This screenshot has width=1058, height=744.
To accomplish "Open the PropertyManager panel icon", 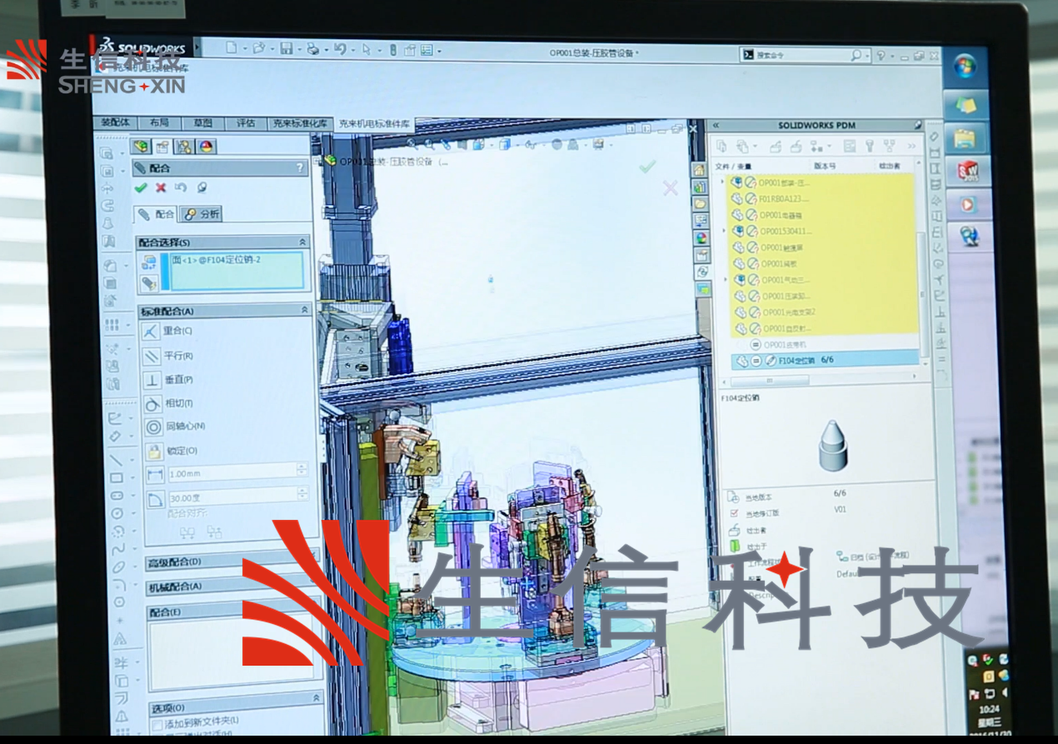I will pyautogui.click(x=163, y=147).
